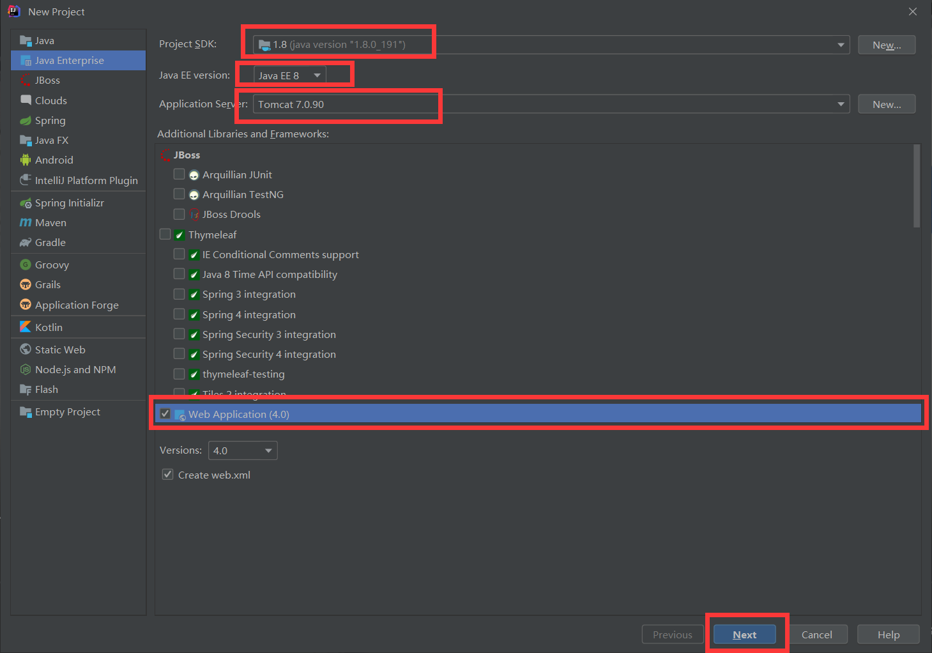The image size is (932, 653).
Task: Click the Web Application framework icon
Action: coord(180,415)
